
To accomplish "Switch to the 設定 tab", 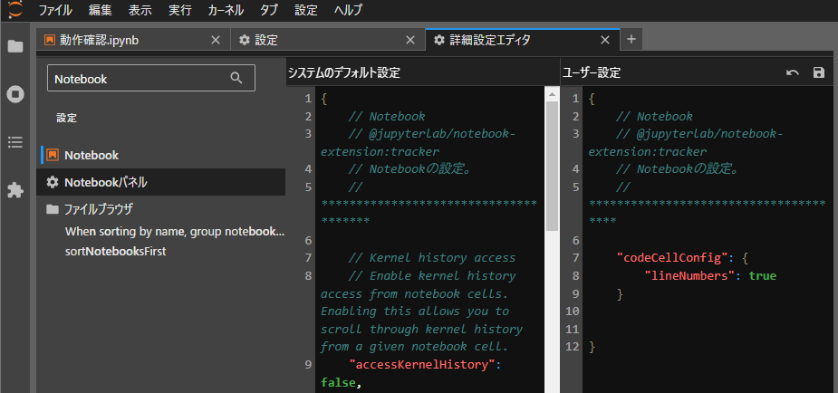I will [x=328, y=40].
